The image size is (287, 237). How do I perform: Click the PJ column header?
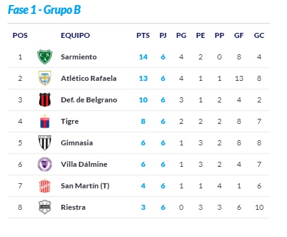coord(163,35)
